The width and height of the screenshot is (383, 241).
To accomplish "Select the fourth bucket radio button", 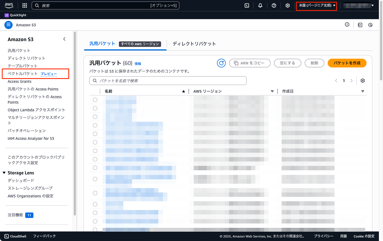I will point(95,125).
